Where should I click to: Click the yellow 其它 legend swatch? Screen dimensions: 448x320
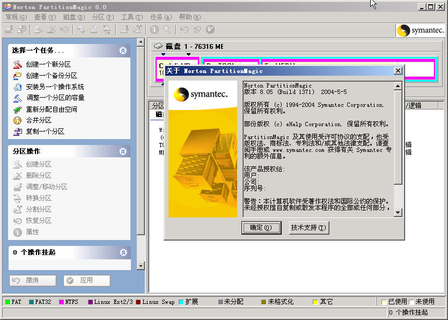(315, 302)
